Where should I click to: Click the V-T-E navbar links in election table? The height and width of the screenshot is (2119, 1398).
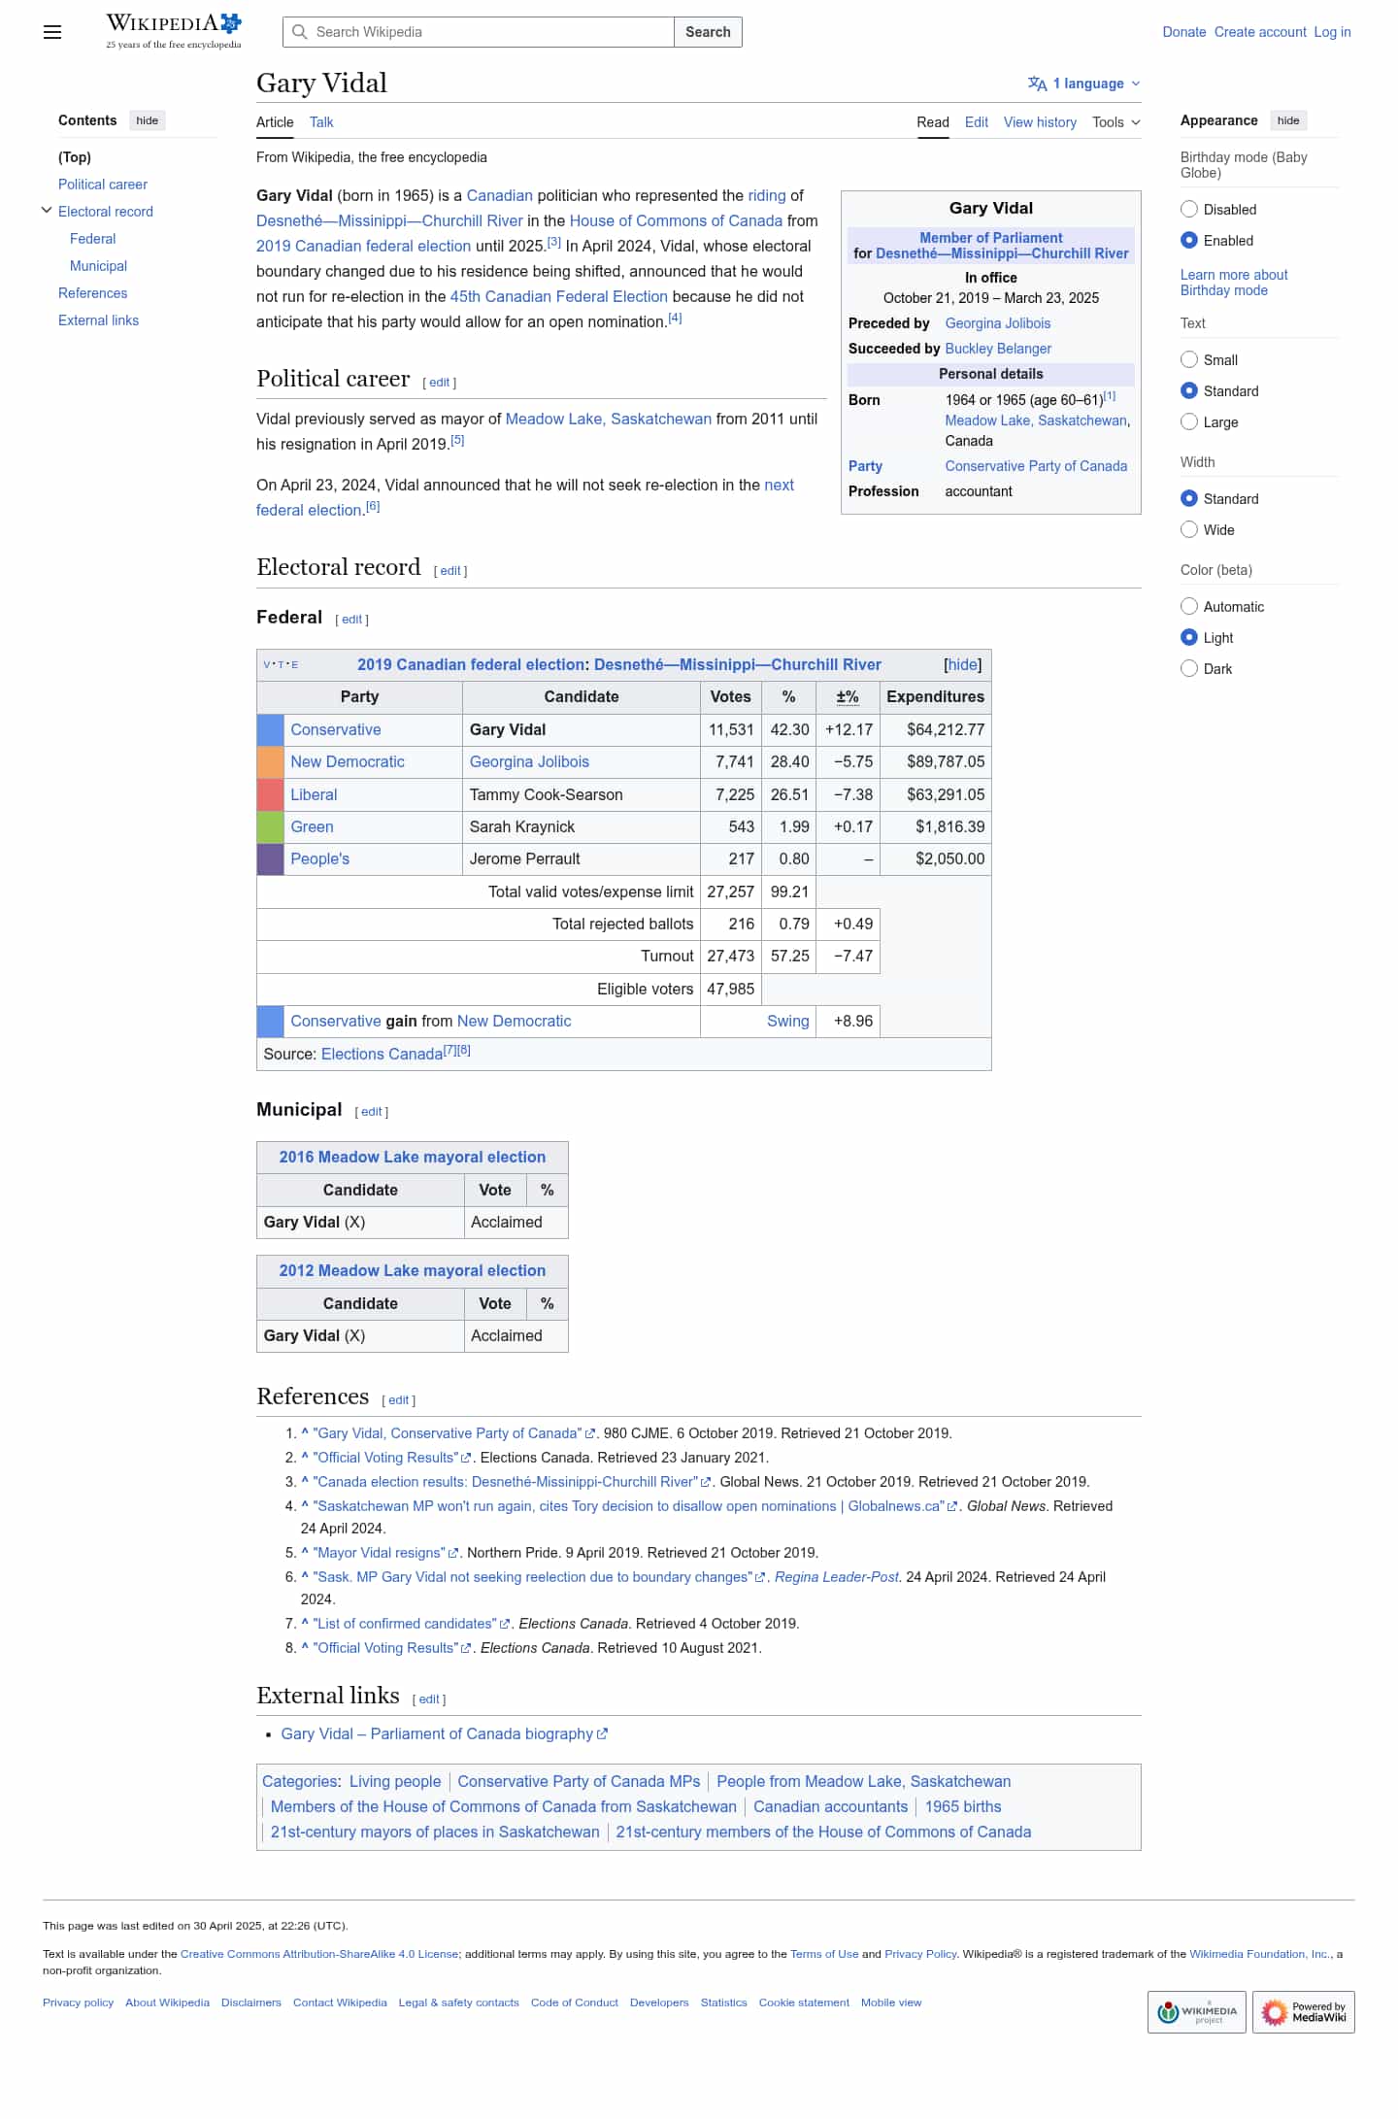click(x=282, y=665)
